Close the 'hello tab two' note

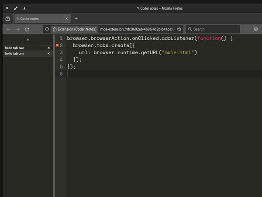[48, 48]
